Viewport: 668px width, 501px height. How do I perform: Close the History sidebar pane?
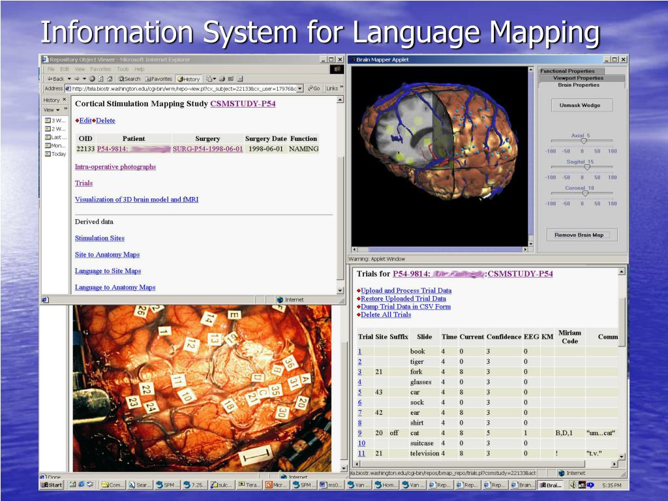65,100
